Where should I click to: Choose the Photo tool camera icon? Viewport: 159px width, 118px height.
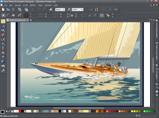pyautogui.click(x=3, y=30)
